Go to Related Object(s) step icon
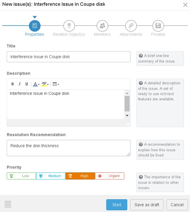Image resolution: width=190 pixels, height=212 pixels. click(x=69, y=26)
